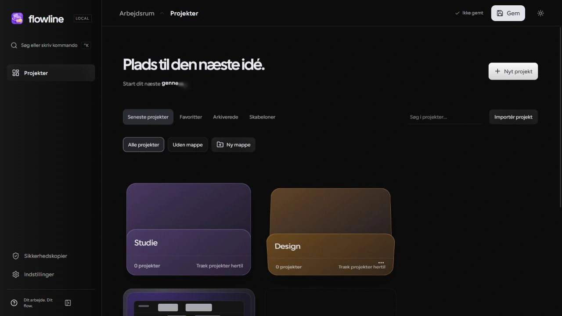
Task: Click the LOCAL badge next to the logo
Action: click(83, 18)
